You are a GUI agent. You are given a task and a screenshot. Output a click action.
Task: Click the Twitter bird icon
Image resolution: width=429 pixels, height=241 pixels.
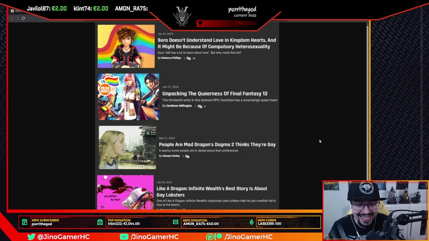click(32, 237)
